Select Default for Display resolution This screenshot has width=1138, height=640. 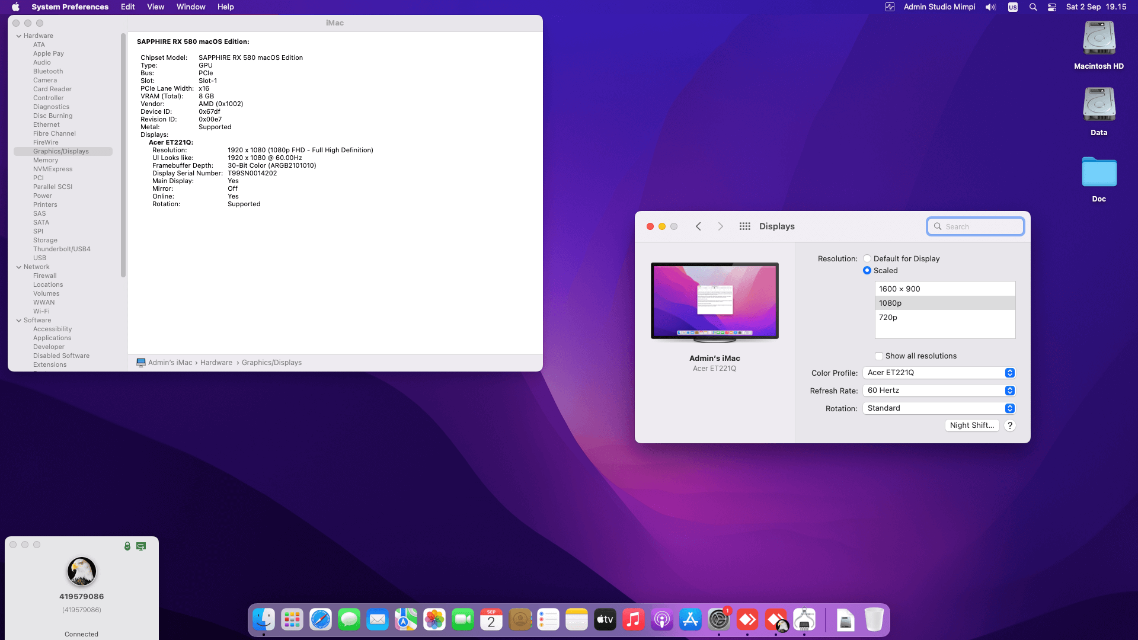(x=867, y=258)
